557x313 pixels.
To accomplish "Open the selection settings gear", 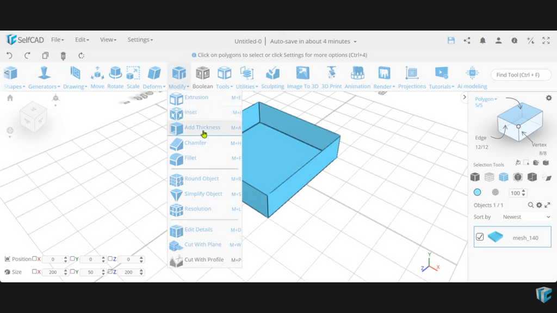I will pyautogui.click(x=549, y=98).
